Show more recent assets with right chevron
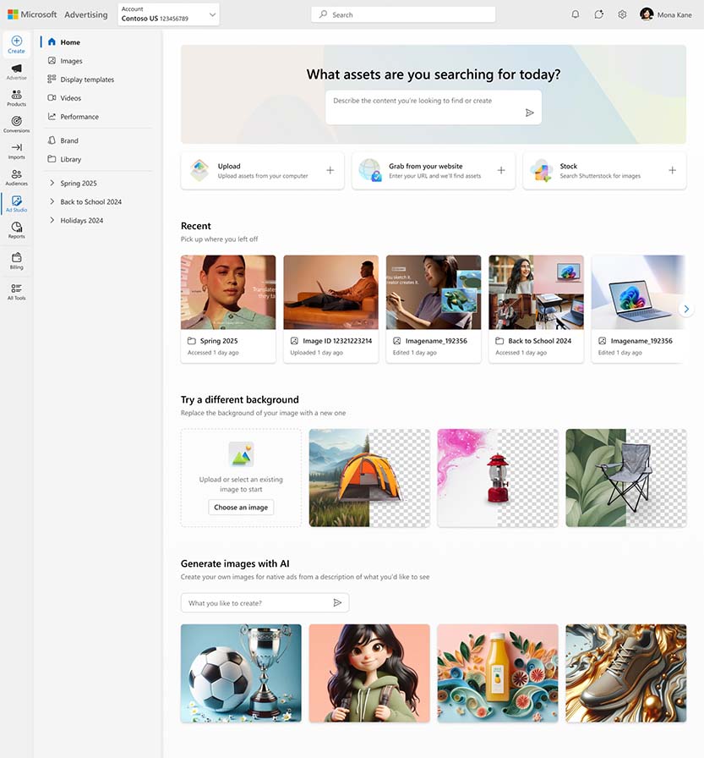The width and height of the screenshot is (704, 758). [x=686, y=309]
